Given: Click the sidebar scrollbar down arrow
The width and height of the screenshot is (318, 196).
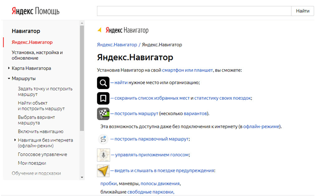Looking at the screenshot, I should [x=82, y=177].
